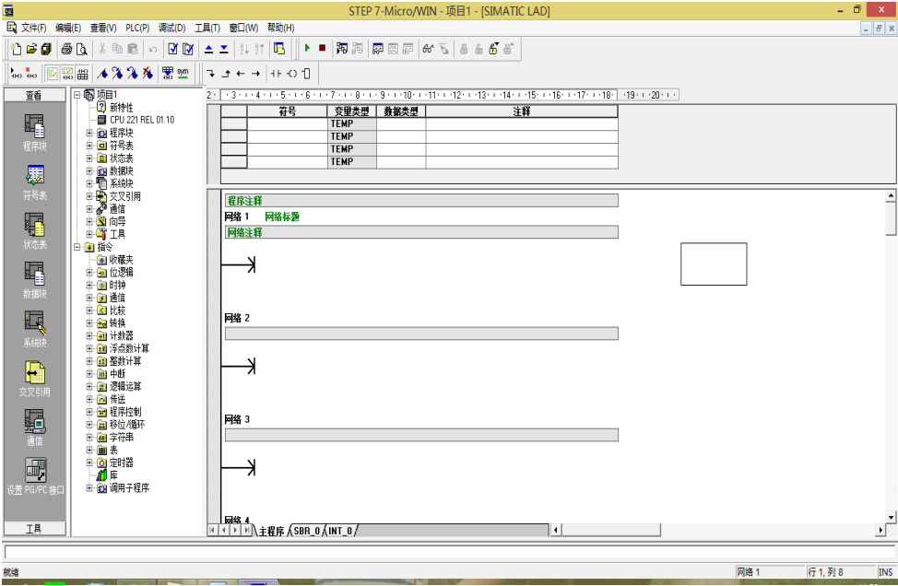The image size is (898, 586).
Task: Select the 主程序 tab
Action: (271, 531)
